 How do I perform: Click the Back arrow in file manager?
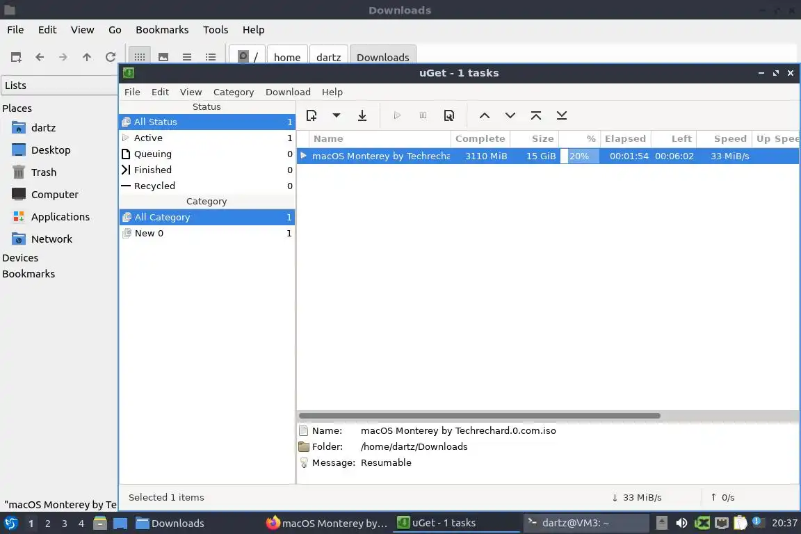click(40, 57)
